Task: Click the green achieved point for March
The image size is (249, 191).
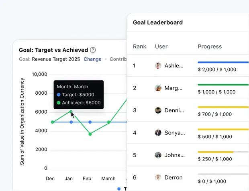Action: 109,122
